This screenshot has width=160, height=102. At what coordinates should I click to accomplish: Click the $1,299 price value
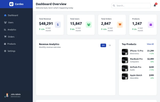(150, 51)
